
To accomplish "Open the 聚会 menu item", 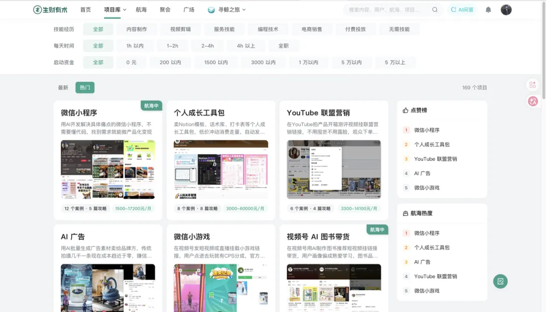I will 165,10.
